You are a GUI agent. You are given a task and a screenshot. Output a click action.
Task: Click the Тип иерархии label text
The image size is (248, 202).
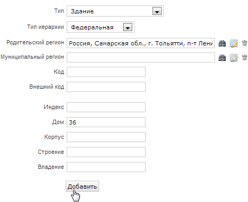point(45,27)
